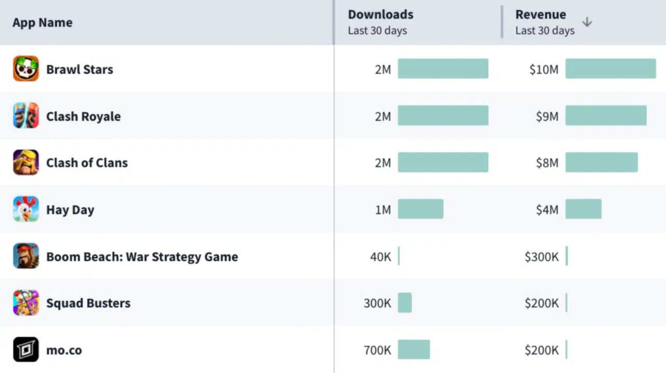Click the Squad Busters downloads bar
This screenshot has height=373, width=666.
coord(405,303)
